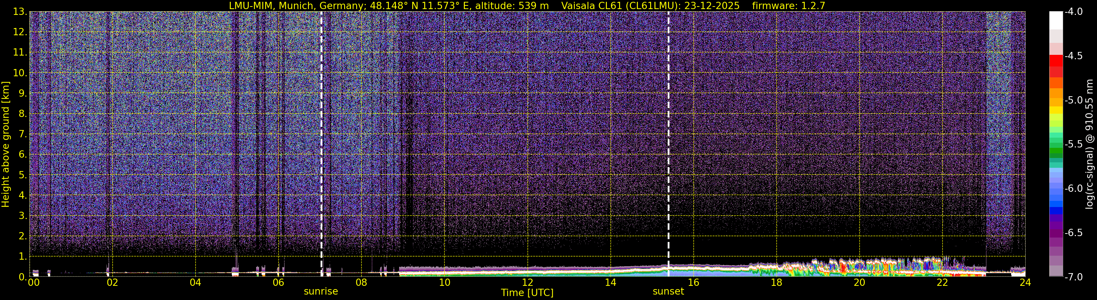Pick the white top segment of the colorbar
The height and width of the screenshot is (300, 1097).
coord(1056,20)
